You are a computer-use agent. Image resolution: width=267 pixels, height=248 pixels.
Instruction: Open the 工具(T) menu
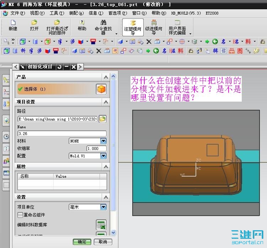click(x=57, y=13)
